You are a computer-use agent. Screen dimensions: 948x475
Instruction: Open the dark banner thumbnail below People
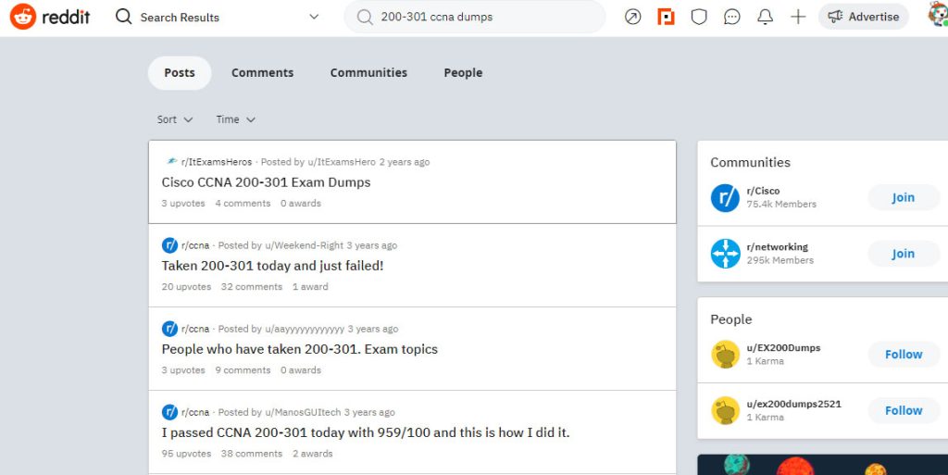tap(822, 465)
